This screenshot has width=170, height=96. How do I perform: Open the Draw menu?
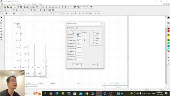tap(14, 4)
